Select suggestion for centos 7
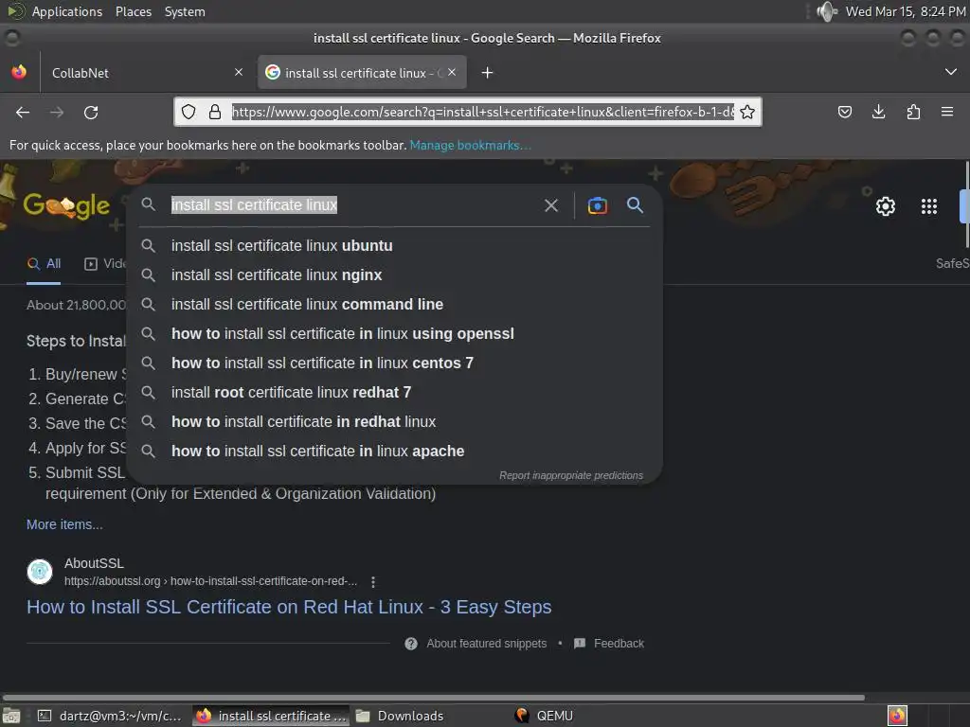The image size is (970, 727). [394, 363]
